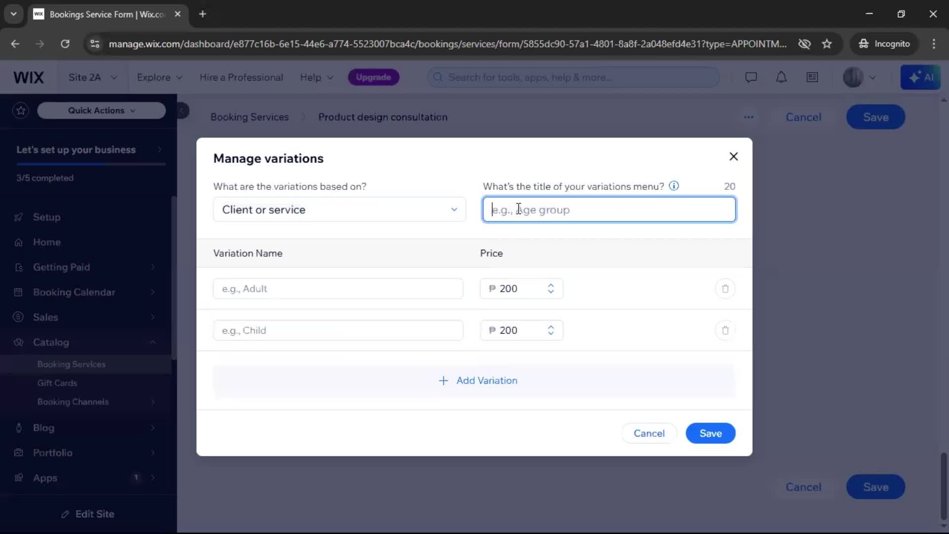Screen dimensions: 949x534
Task: Open the chat messages icon in header
Action: [x=751, y=77]
